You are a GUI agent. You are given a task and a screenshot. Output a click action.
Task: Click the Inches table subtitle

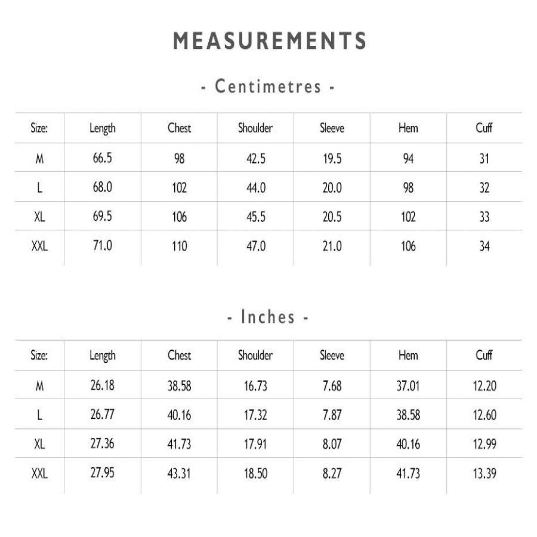[x=268, y=317]
